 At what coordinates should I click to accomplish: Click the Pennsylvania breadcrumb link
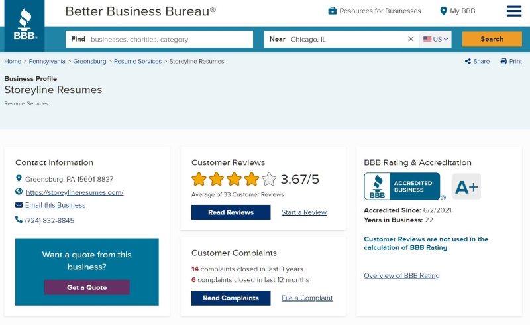point(47,61)
